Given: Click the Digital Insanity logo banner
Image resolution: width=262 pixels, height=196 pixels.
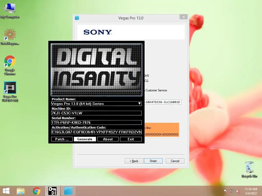Looking at the screenshot, I should pyautogui.click(x=96, y=70).
